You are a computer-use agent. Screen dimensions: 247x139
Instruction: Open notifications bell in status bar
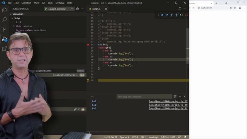185,137
